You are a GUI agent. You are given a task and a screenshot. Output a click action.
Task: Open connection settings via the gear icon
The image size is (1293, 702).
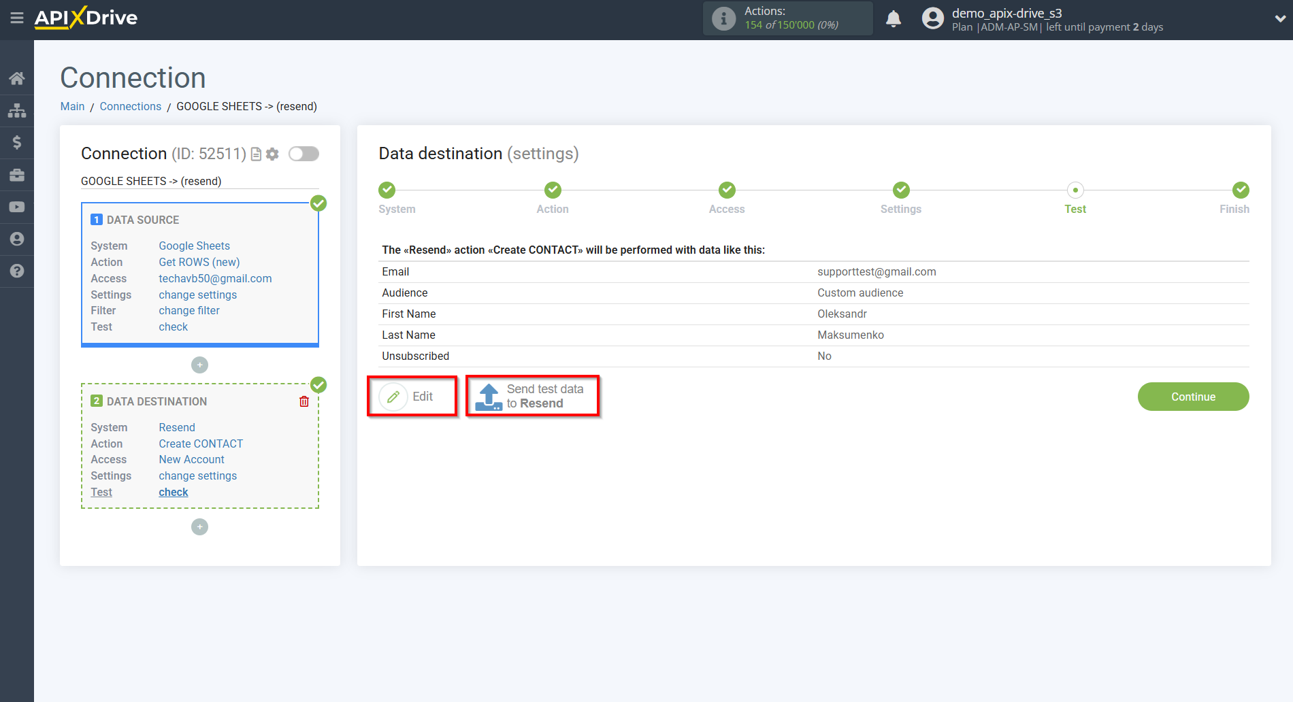point(272,154)
